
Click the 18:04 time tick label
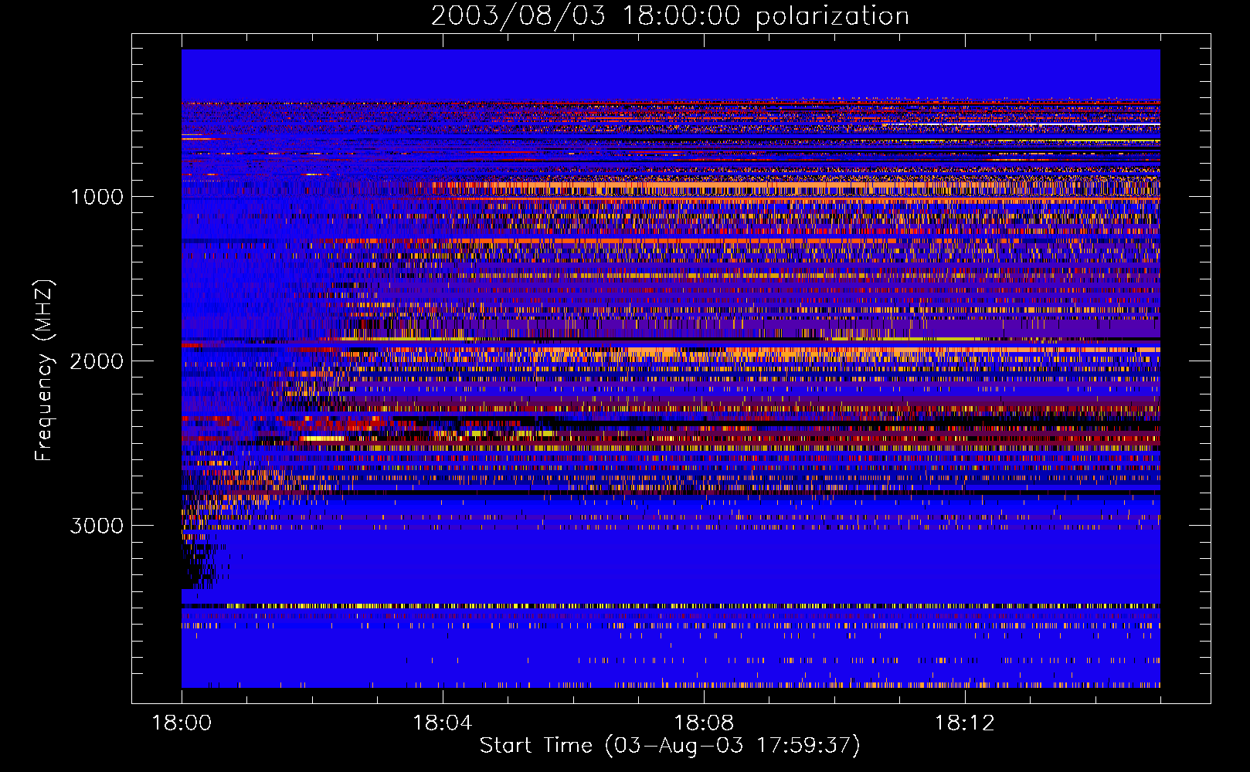(443, 723)
